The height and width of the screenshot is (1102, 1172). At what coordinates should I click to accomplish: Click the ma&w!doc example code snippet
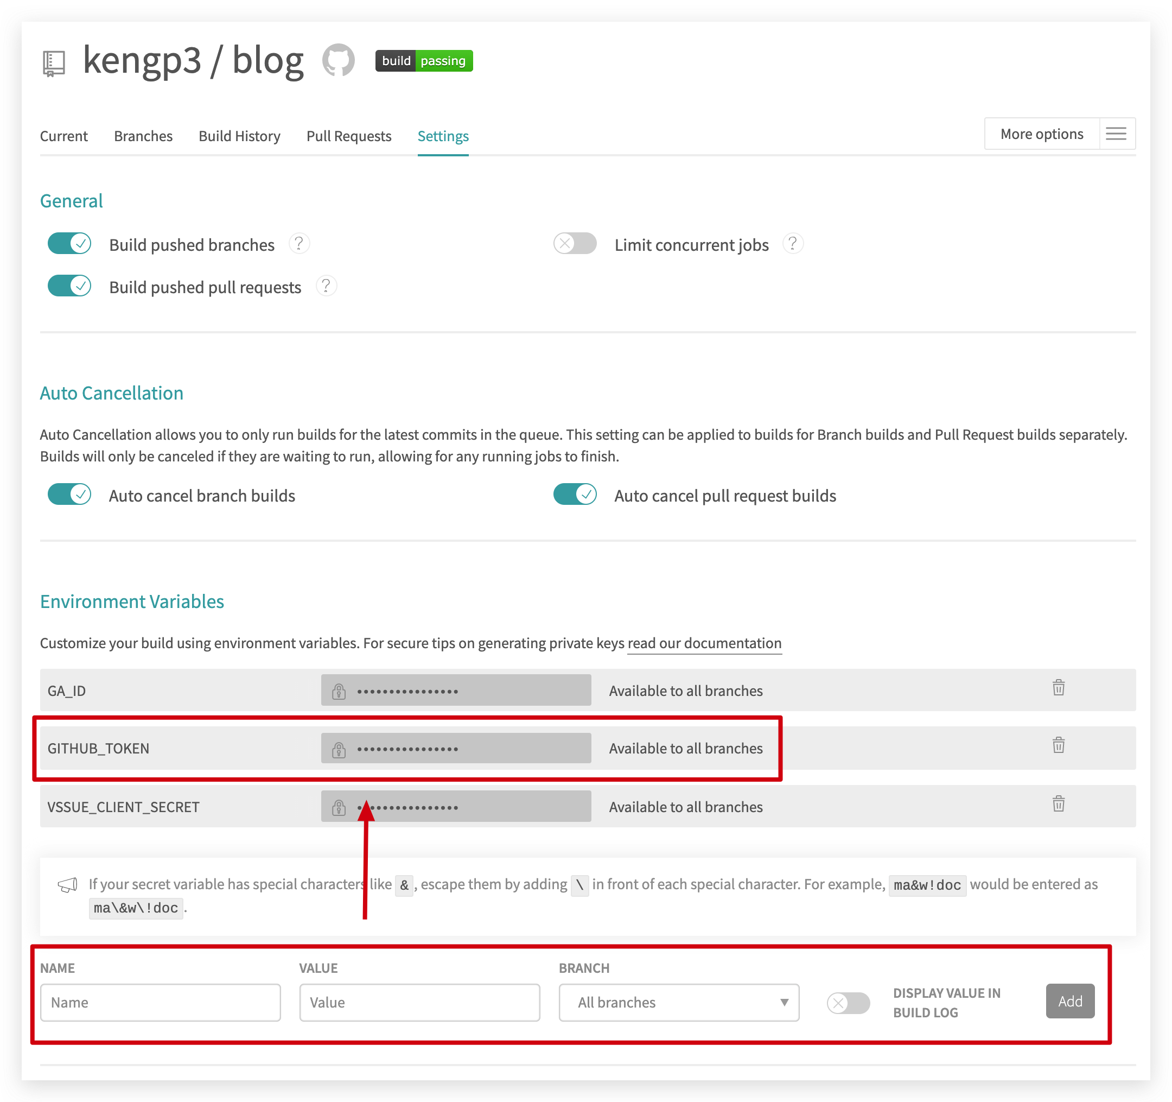pyautogui.click(x=927, y=885)
